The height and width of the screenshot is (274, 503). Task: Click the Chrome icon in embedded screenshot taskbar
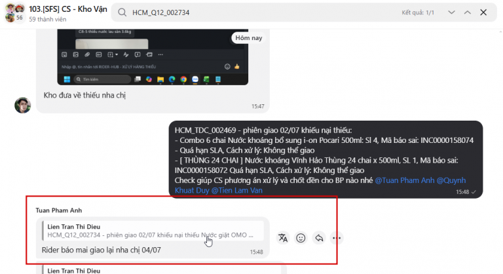click(x=183, y=79)
